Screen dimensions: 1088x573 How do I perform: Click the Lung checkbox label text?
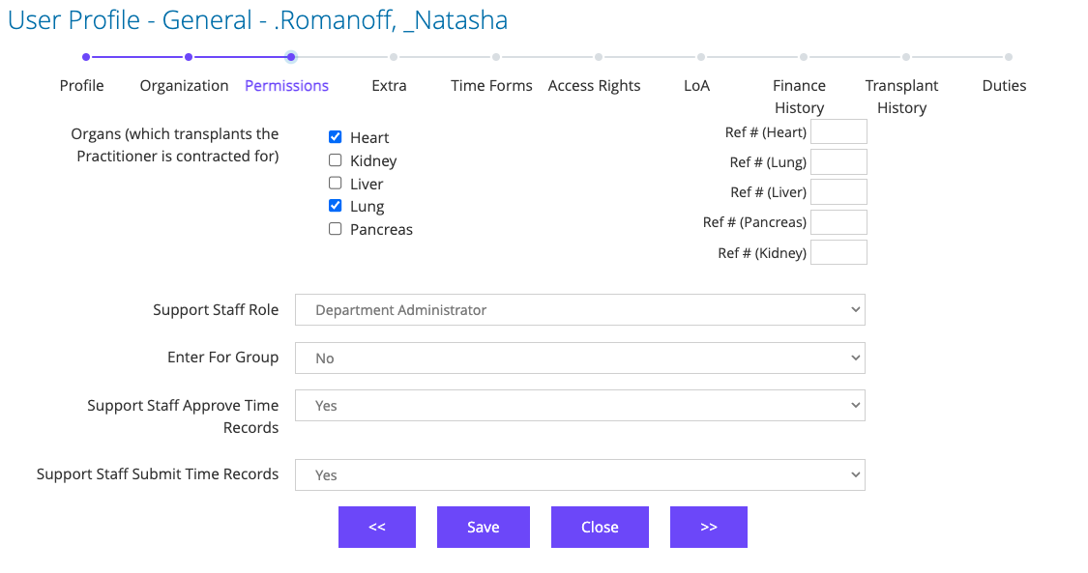368,207
